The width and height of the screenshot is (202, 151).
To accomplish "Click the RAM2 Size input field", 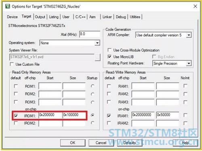I will tap(168, 94).
